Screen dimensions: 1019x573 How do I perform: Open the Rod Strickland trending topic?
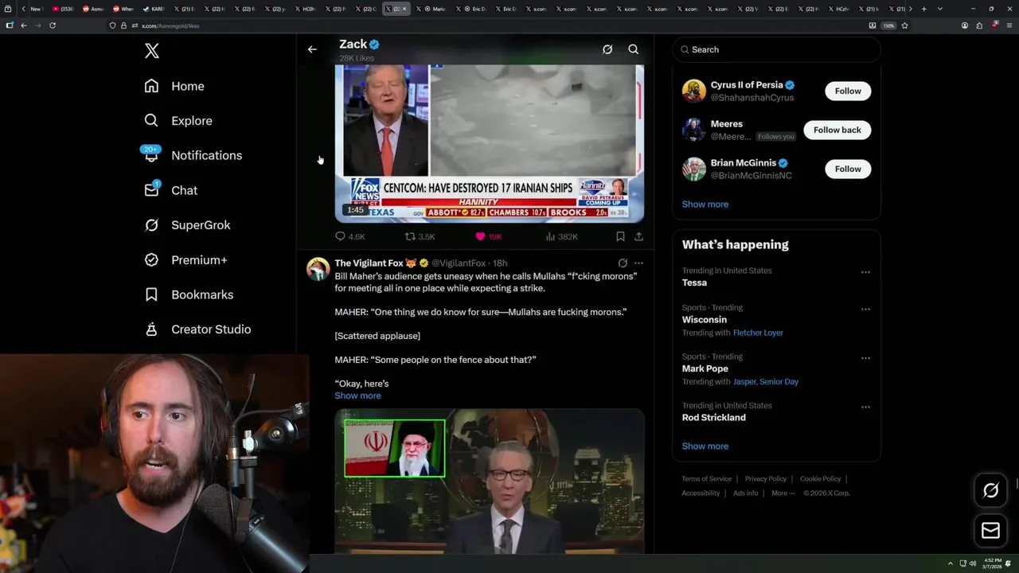(x=714, y=418)
